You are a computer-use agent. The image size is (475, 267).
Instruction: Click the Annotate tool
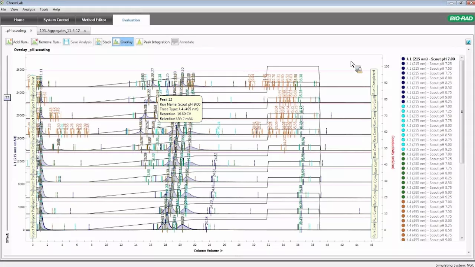(x=183, y=42)
